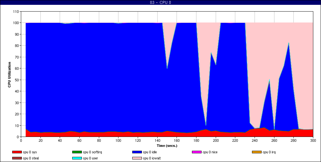Click the x-axis tick label 300
The image size is (321, 162).
313,140
